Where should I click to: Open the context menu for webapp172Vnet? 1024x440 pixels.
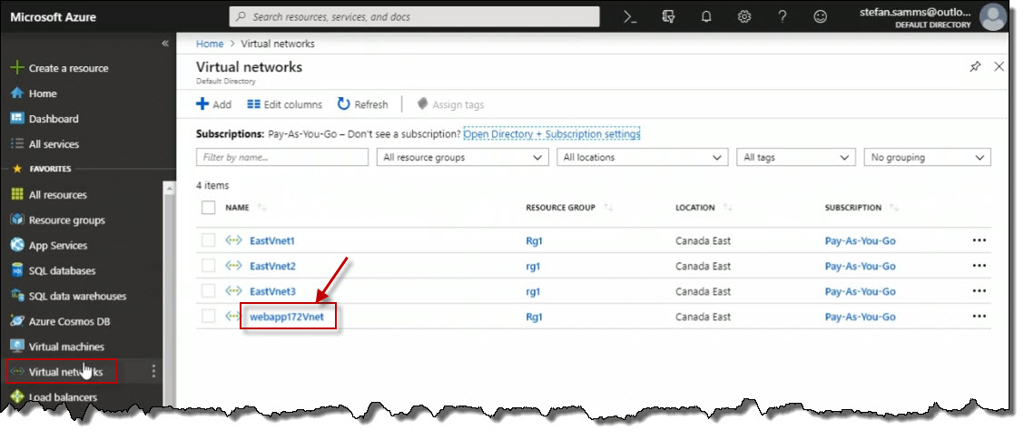(x=979, y=317)
